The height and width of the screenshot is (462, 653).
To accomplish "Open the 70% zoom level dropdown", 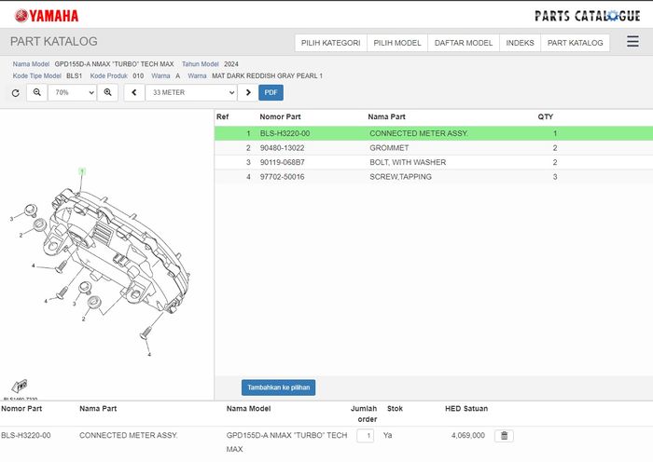I will (71, 93).
